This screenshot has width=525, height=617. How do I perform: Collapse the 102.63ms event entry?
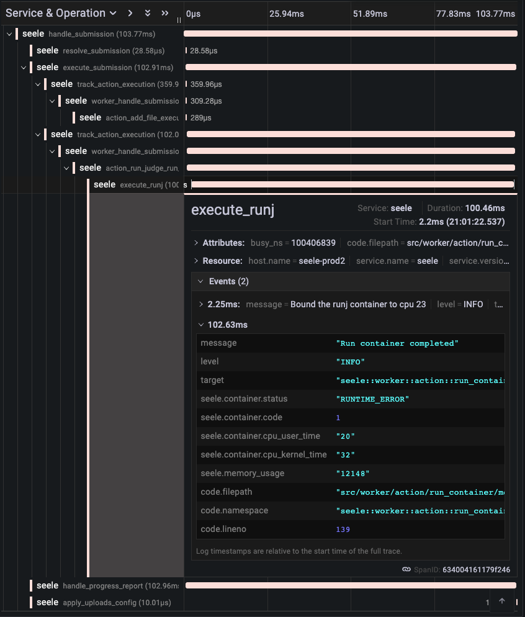tap(201, 325)
